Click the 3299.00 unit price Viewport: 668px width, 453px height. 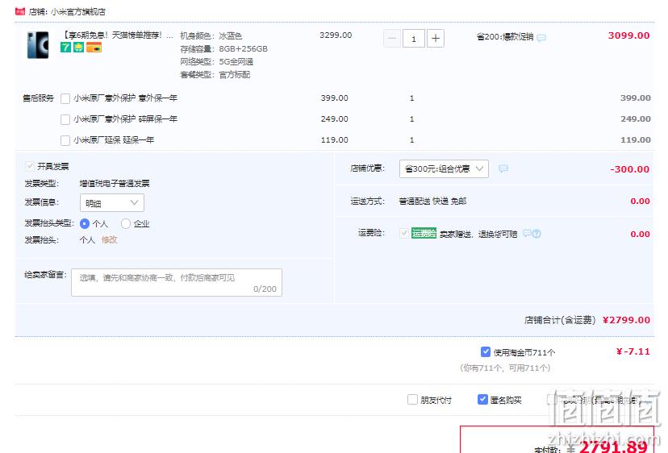coord(336,35)
